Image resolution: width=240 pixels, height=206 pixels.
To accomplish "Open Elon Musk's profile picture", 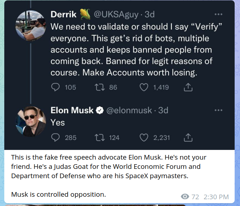I will point(31,121).
